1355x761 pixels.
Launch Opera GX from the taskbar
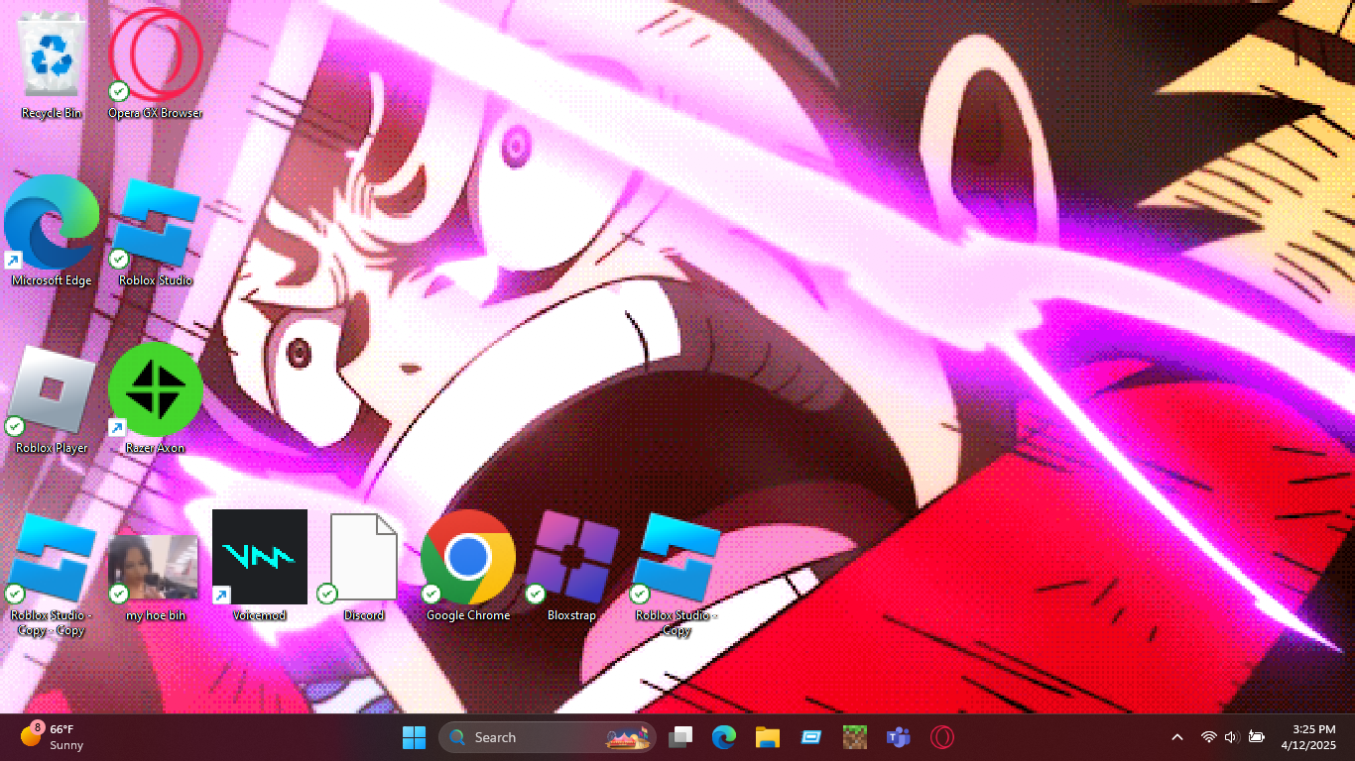pyautogui.click(x=942, y=737)
